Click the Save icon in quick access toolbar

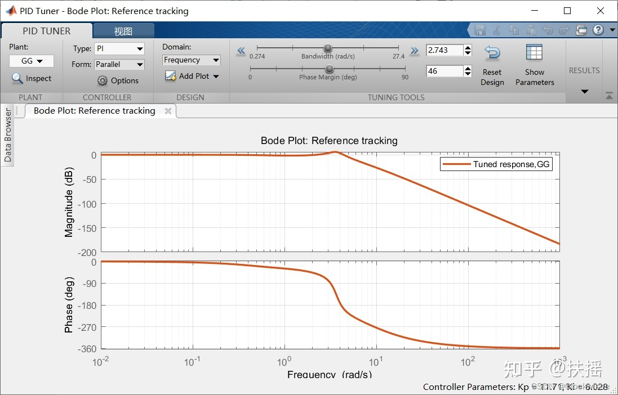pyautogui.click(x=479, y=30)
